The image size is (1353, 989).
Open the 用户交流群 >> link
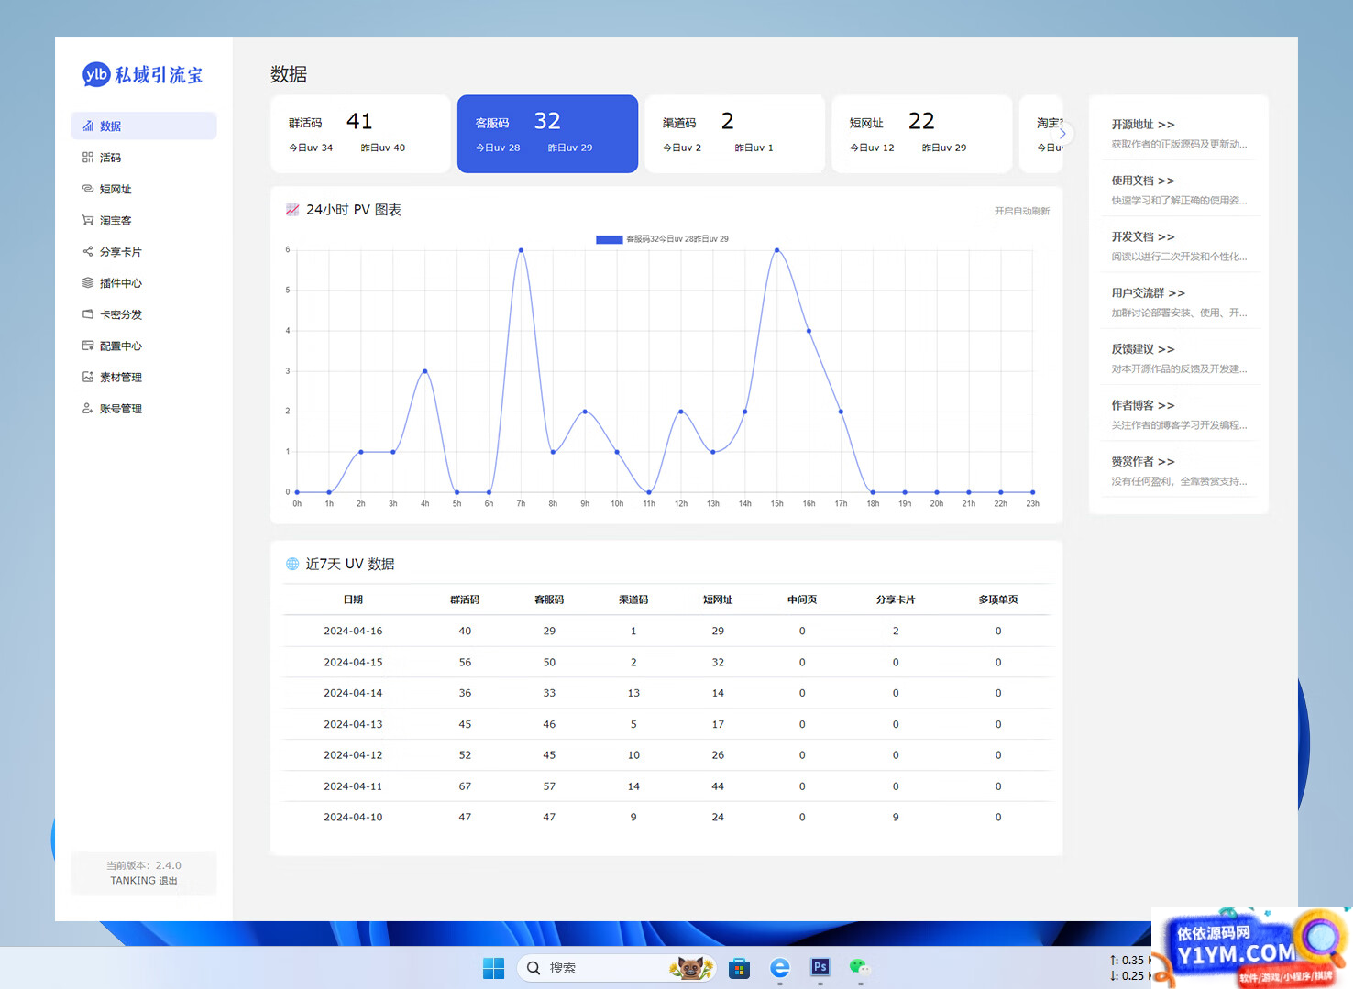[x=1149, y=293]
